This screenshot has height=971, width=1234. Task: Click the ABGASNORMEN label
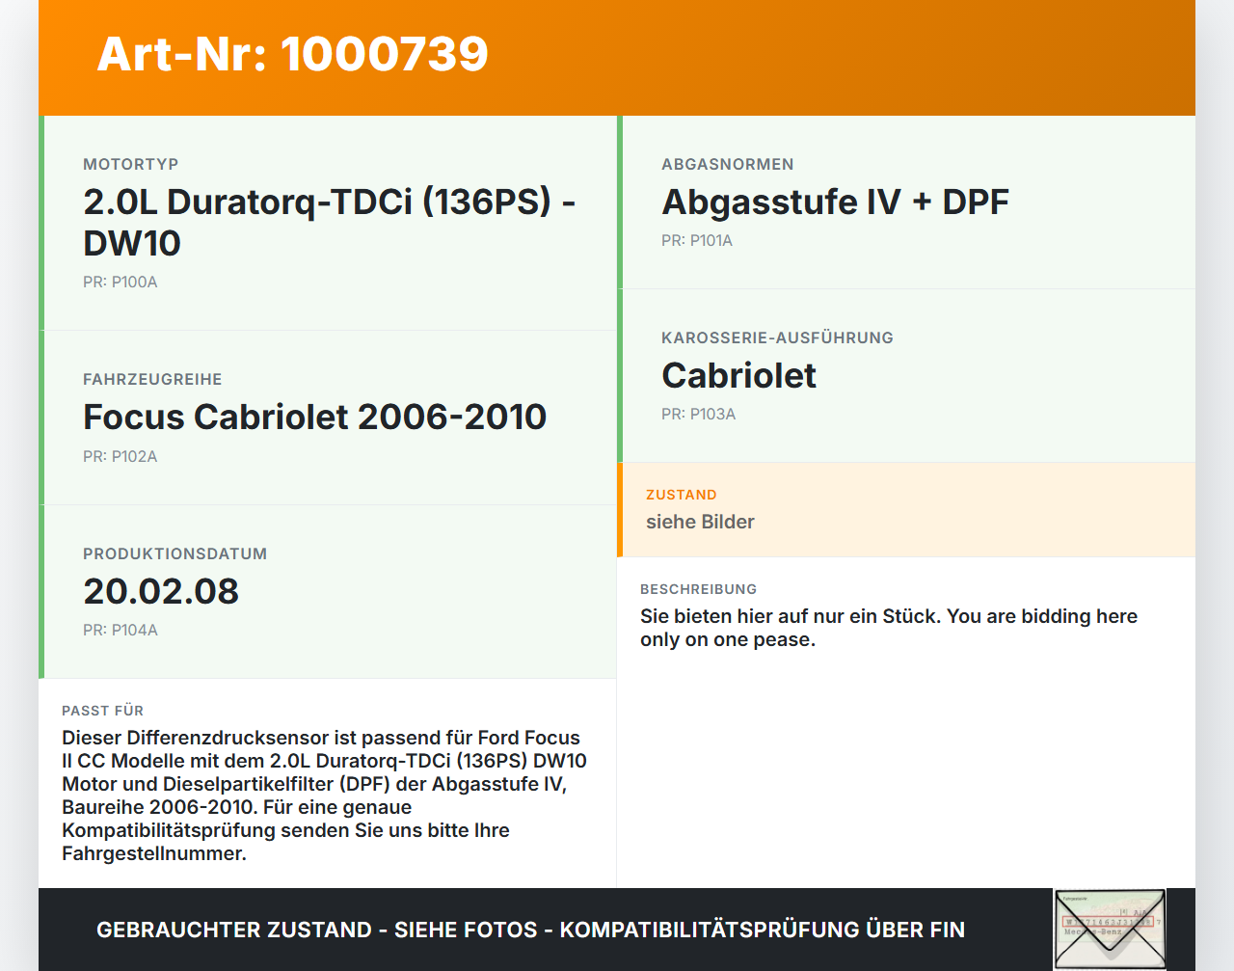(x=728, y=164)
